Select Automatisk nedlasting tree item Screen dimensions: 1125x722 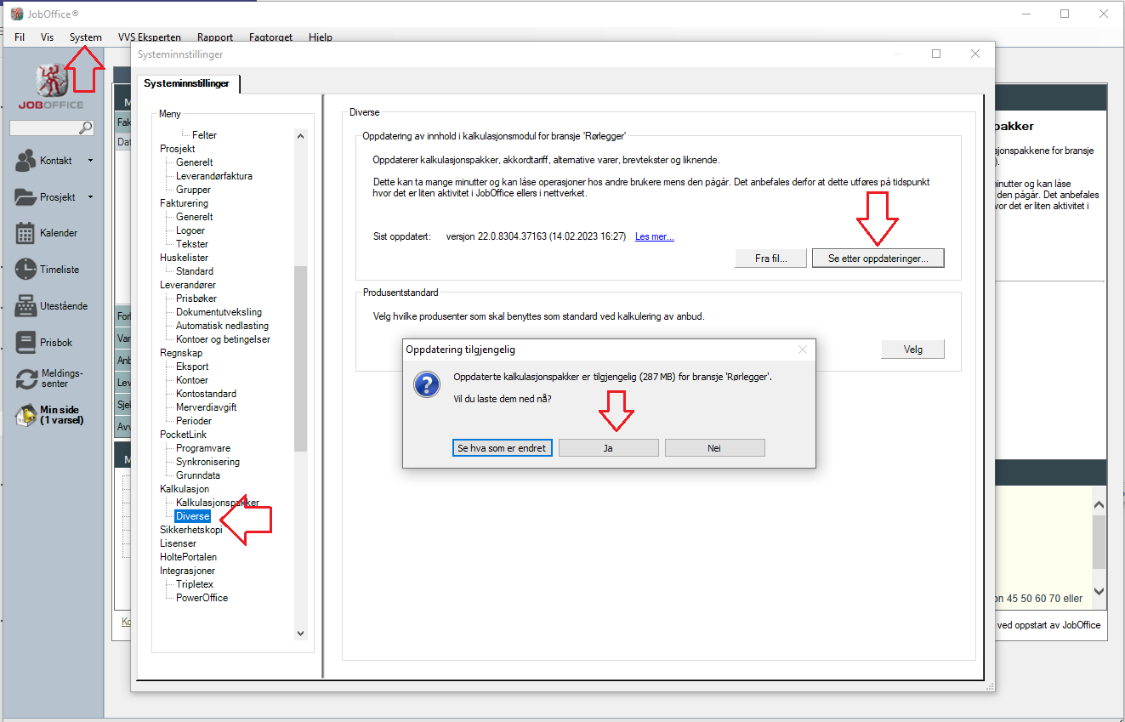click(x=222, y=326)
